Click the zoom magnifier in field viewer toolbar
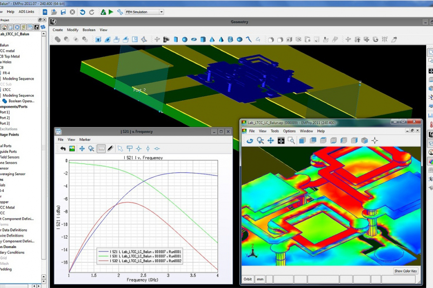 260,141
